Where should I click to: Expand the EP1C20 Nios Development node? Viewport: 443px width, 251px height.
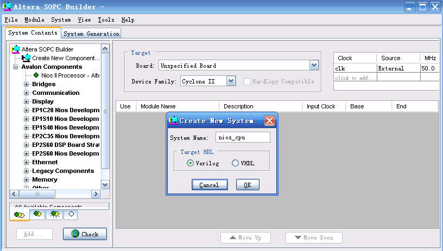pos(26,110)
